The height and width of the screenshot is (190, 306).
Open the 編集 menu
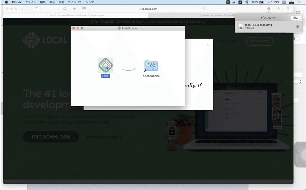43,2
